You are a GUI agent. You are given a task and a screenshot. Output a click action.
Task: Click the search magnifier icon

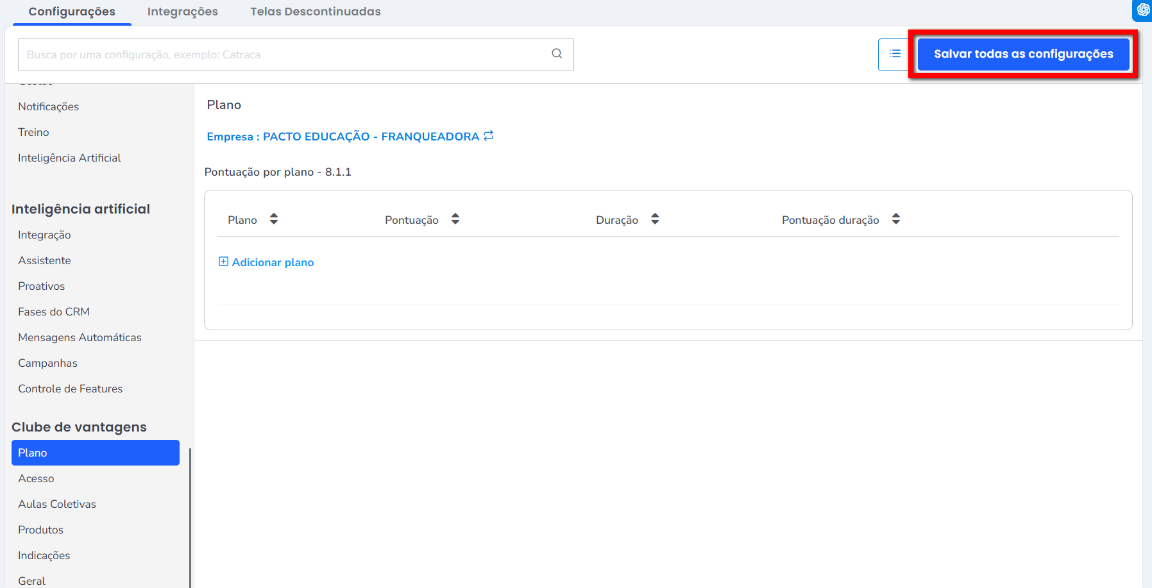click(x=557, y=54)
